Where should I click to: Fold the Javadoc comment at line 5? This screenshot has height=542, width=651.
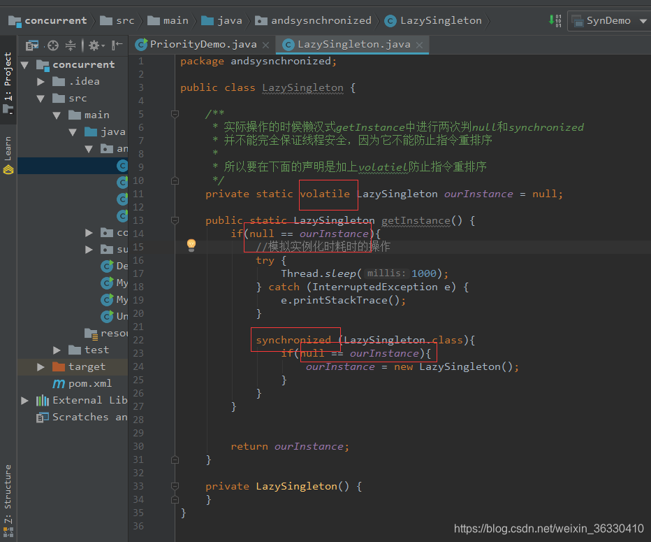coord(175,114)
